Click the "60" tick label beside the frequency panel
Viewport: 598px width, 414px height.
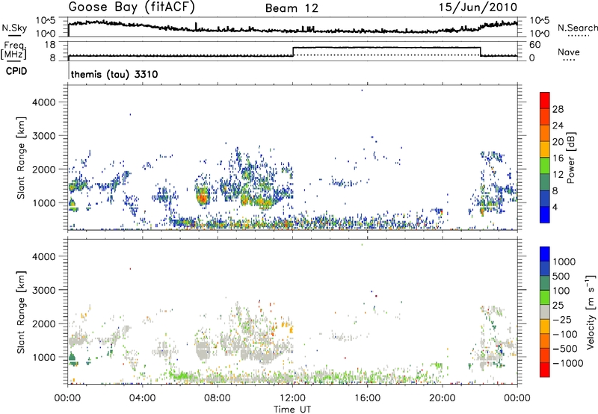click(x=535, y=45)
